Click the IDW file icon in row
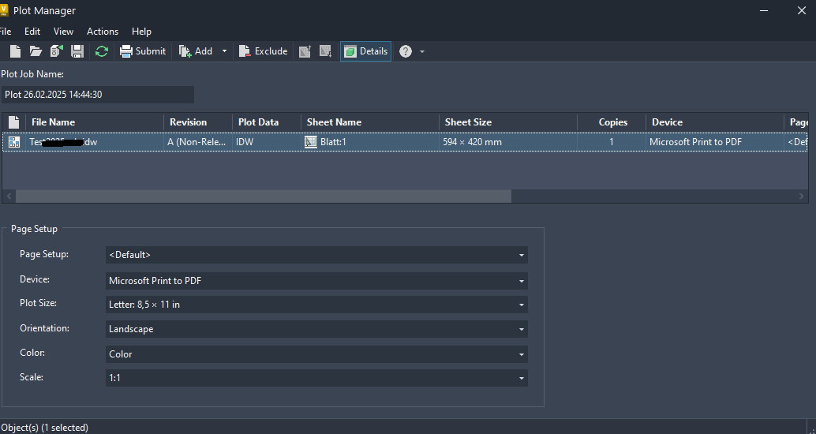 coord(14,141)
